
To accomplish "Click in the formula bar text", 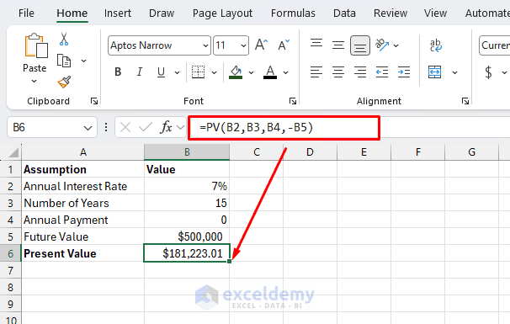I will click(x=257, y=127).
